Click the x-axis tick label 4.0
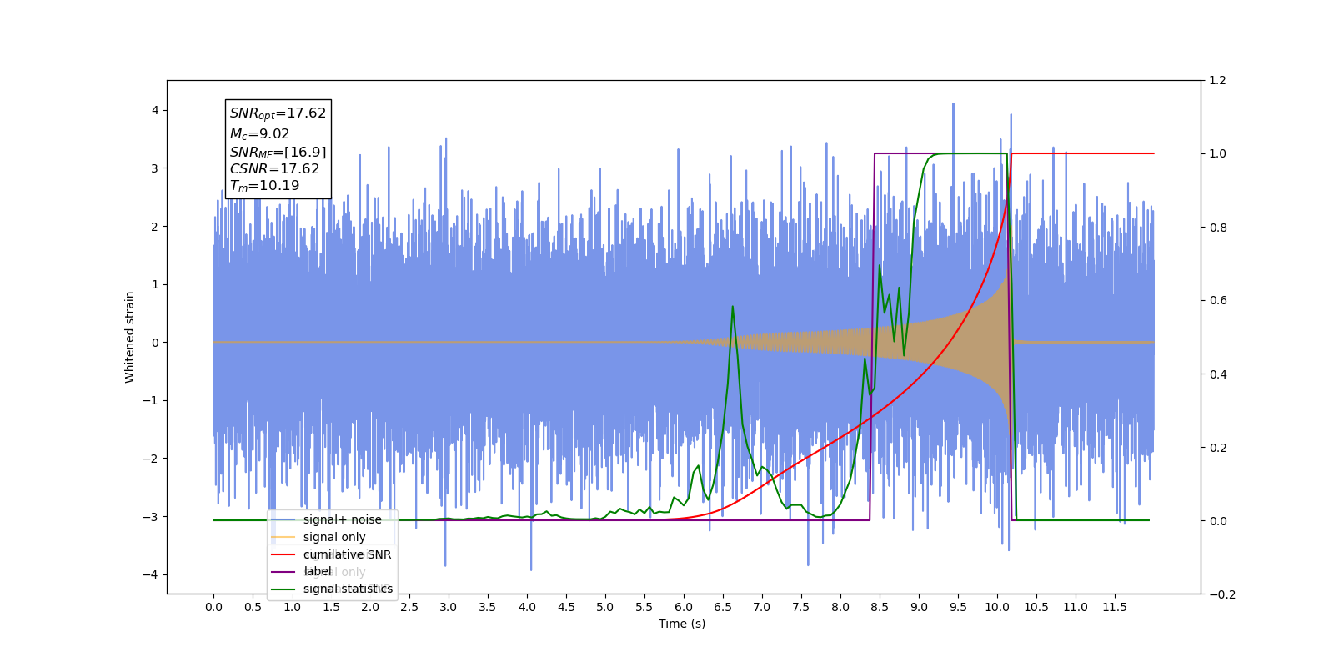The width and height of the screenshot is (1334, 667). point(527,607)
